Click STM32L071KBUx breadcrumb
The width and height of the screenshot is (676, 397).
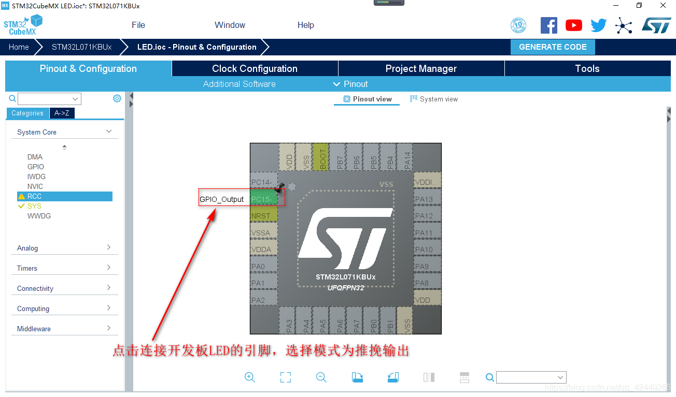tap(81, 47)
